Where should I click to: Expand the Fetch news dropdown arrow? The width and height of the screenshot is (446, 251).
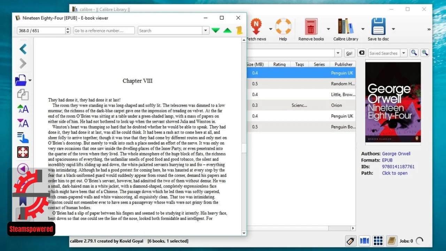point(270,29)
